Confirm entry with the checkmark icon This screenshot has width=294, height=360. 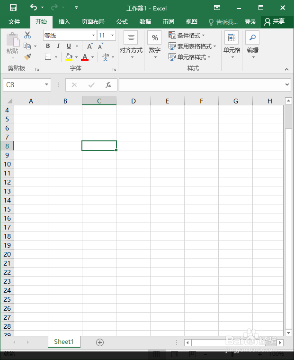[x=91, y=85]
